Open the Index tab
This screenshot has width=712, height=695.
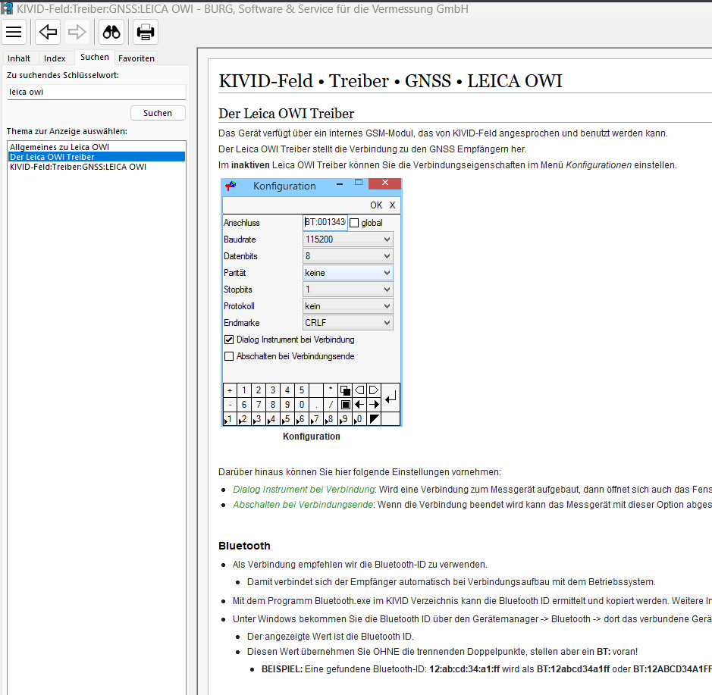[x=55, y=58]
